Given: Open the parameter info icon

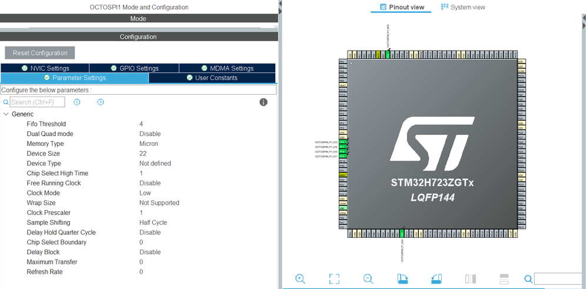Looking at the screenshot, I should click(264, 102).
